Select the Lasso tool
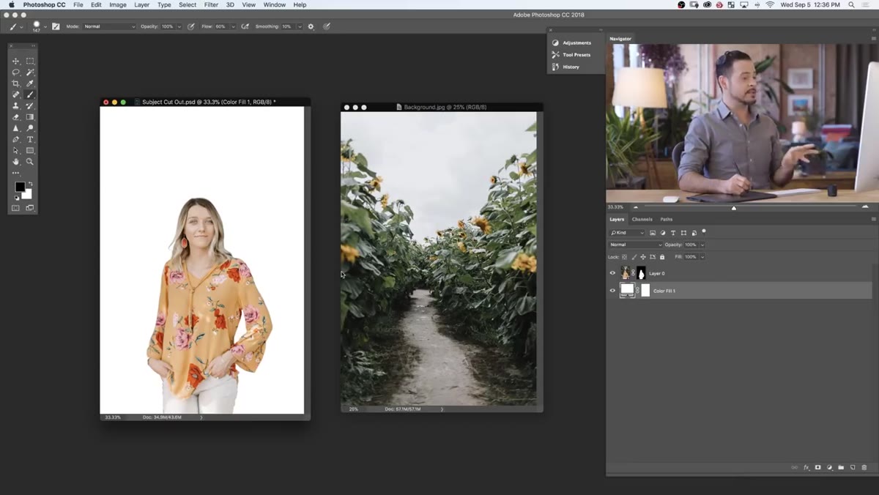 coord(15,72)
